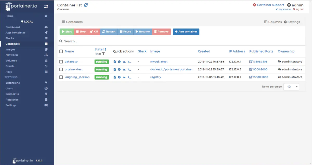
Task: Open the Columns selector
Action: [x=273, y=22]
